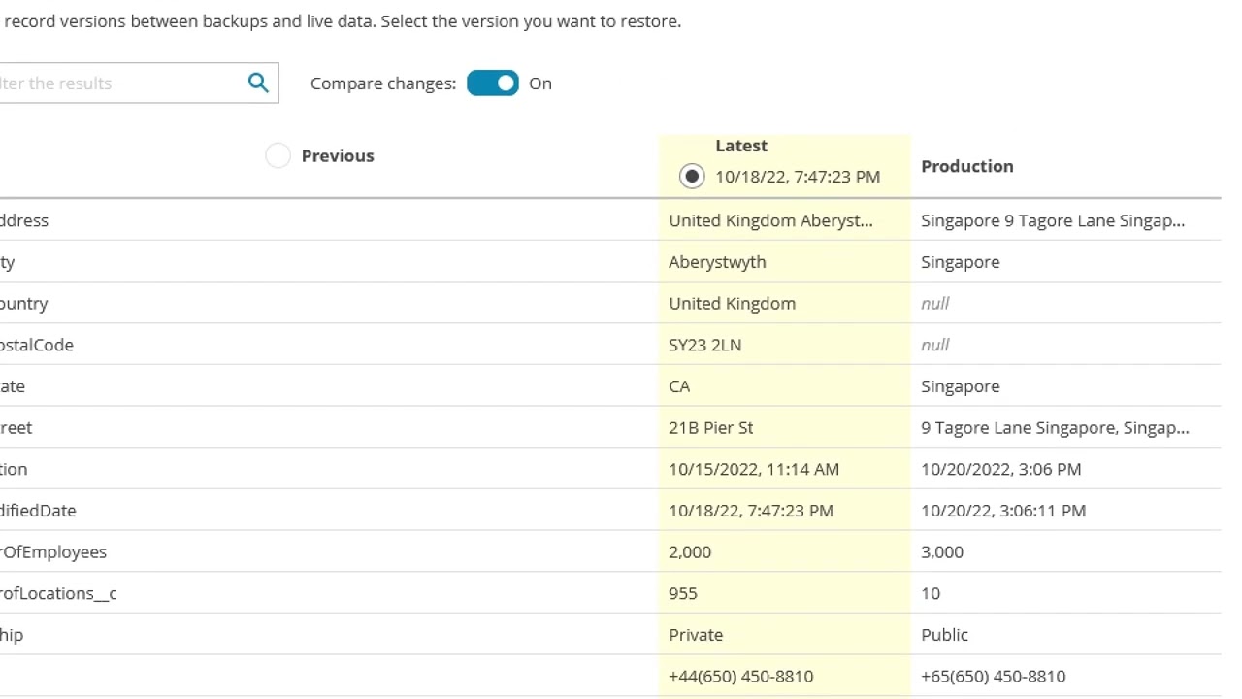Click the Latest modified date 10/18/22, 7:47:23 PM cell
Image resolution: width=1242 pixels, height=699 pixels.
coord(751,511)
